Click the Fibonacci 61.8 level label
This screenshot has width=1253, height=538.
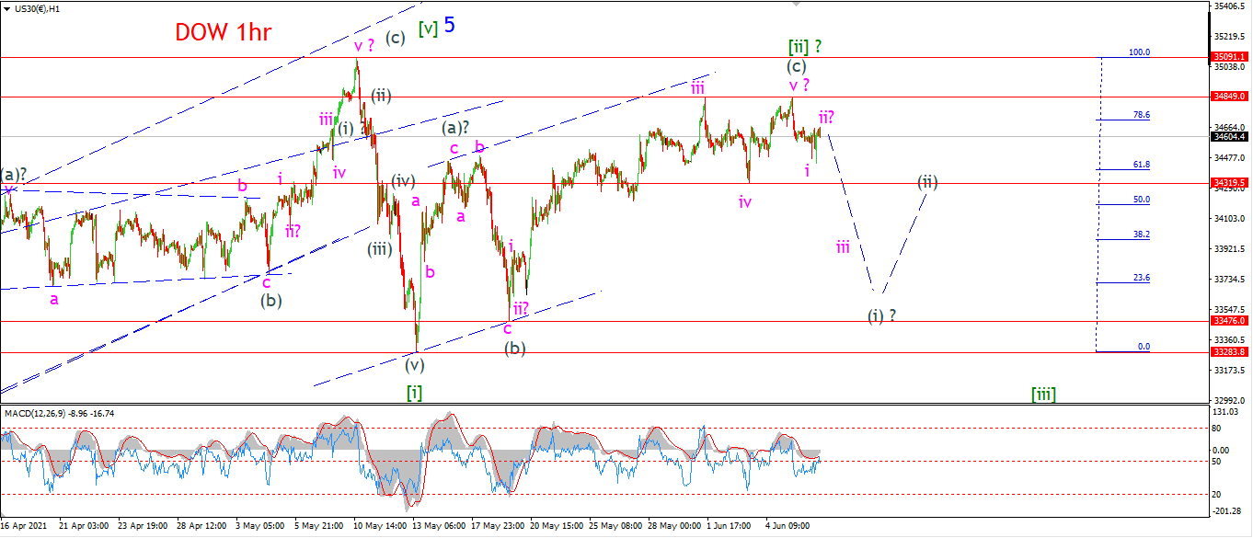pos(1142,165)
